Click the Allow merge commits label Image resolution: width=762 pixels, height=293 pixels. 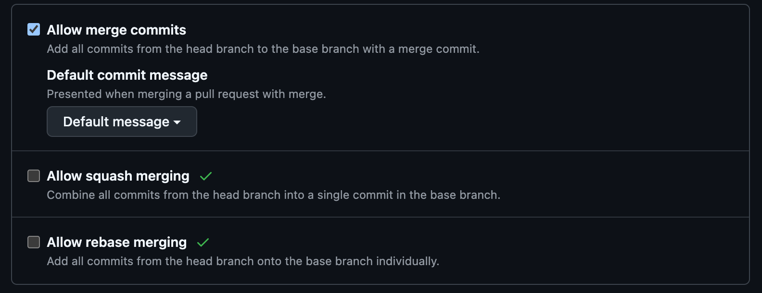[x=116, y=30]
